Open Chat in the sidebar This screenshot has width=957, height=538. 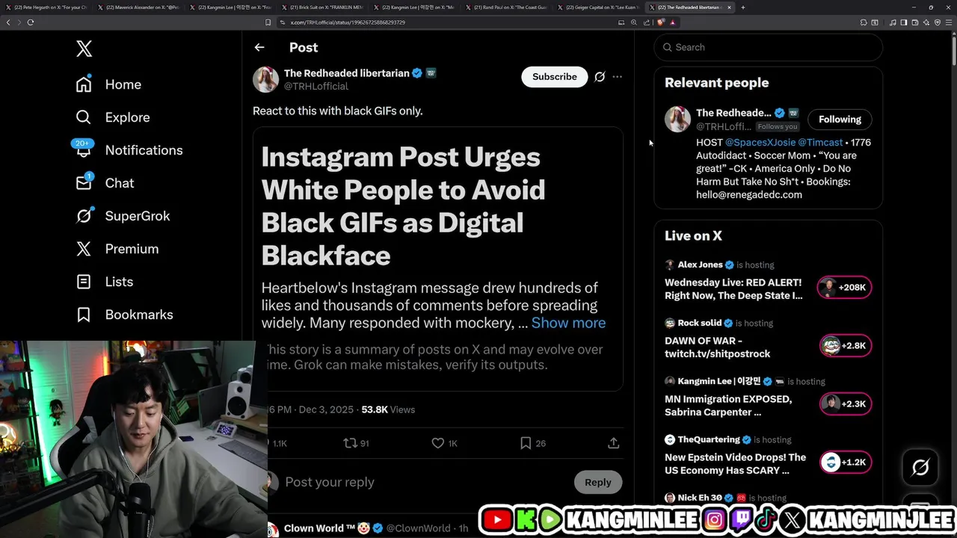(x=105, y=183)
